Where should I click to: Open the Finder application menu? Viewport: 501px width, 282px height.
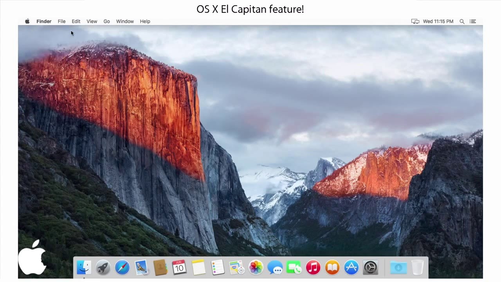click(44, 22)
